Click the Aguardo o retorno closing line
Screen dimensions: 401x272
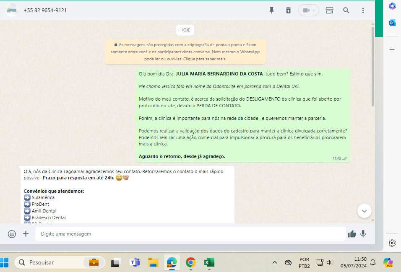[x=182, y=156]
